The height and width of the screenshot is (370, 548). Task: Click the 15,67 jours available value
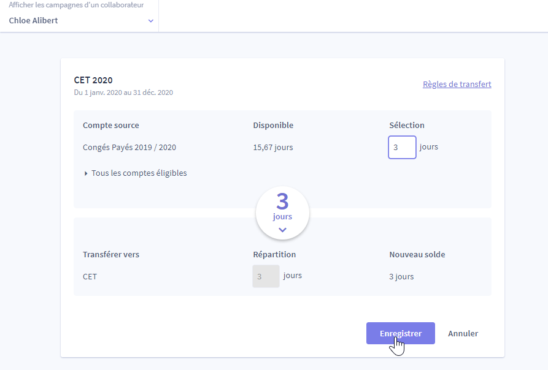coord(273,147)
